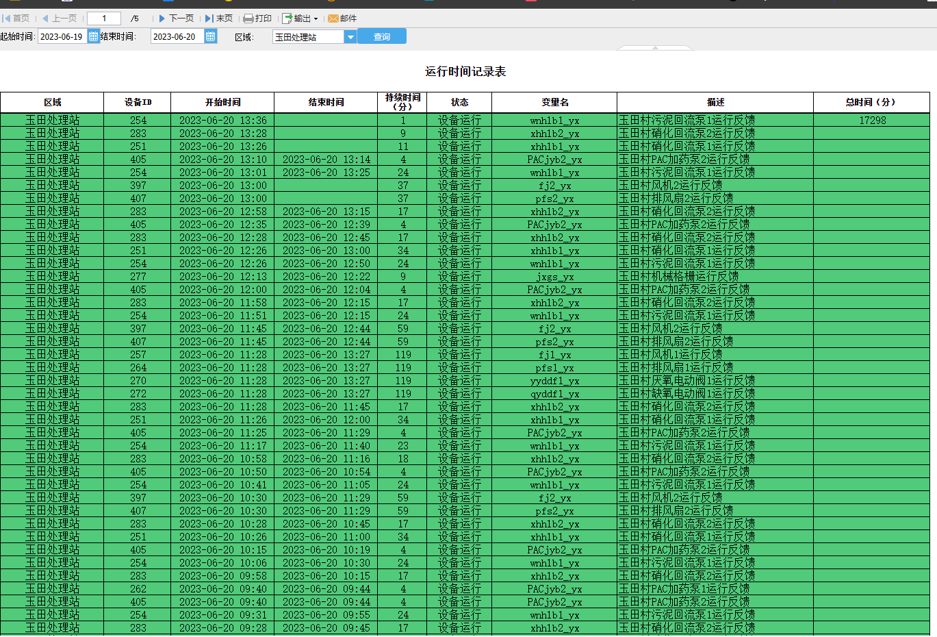
Task: Click the 区域 column header
Action: coord(52,102)
